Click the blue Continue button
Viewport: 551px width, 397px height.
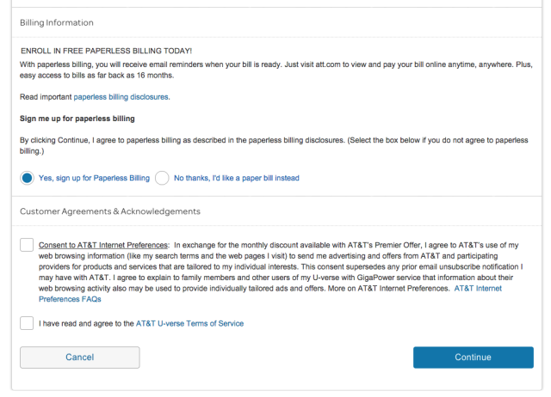[474, 357]
